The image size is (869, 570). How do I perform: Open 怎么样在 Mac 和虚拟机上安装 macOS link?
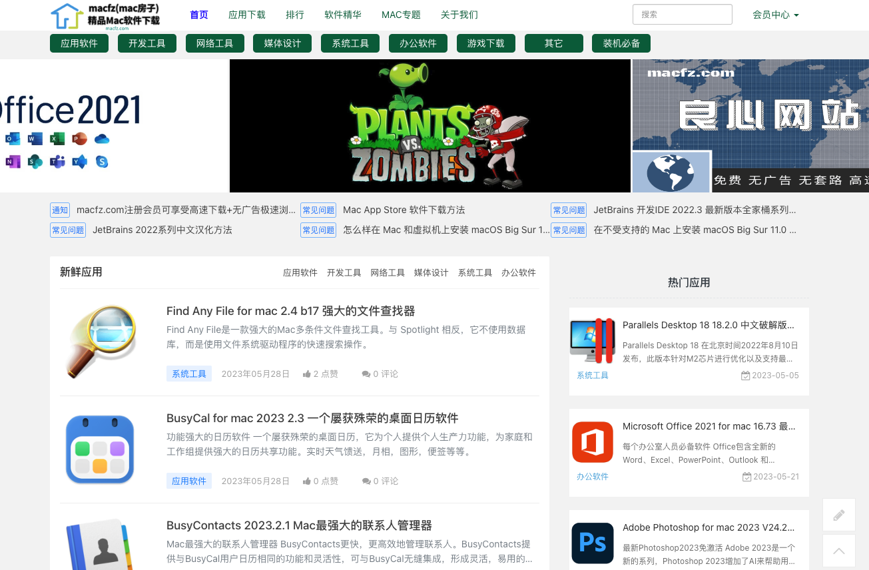(447, 230)
